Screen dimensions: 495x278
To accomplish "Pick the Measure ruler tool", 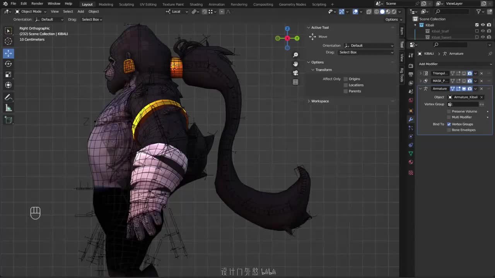I will point(8,108).
